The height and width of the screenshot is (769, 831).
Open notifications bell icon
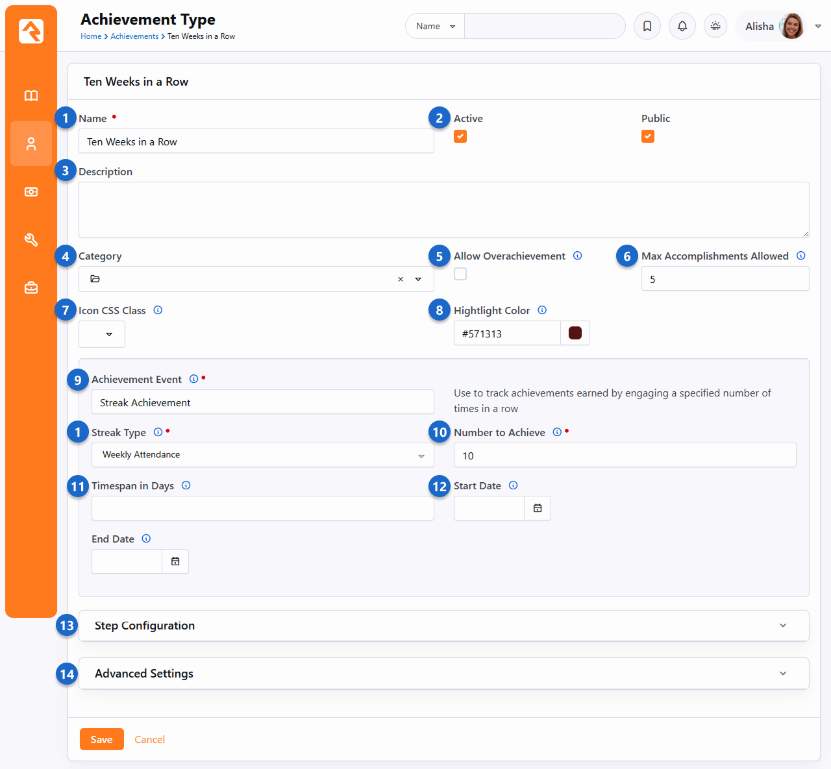682,26
